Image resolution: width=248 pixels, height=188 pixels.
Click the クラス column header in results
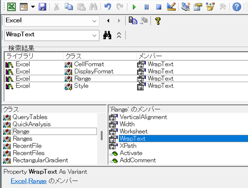[x=100, y=56]
